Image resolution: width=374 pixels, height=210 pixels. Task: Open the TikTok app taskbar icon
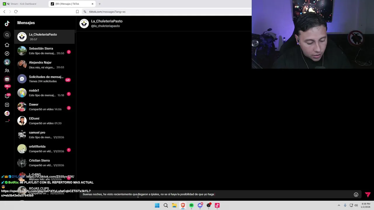[217, 205]
